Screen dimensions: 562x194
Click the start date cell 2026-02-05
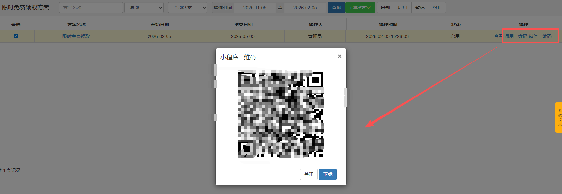159,36
